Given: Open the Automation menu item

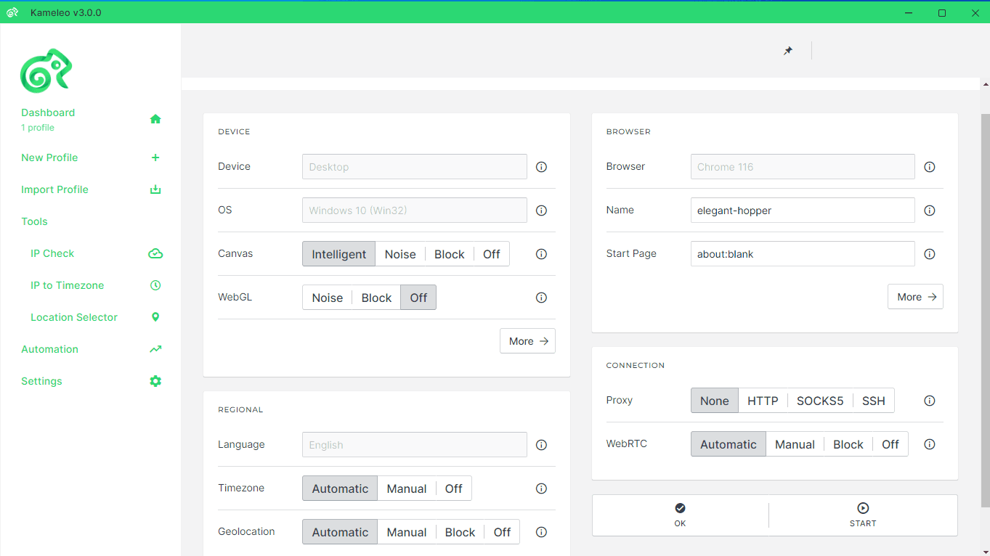Looking at the screenshot, I should [50, 349].
